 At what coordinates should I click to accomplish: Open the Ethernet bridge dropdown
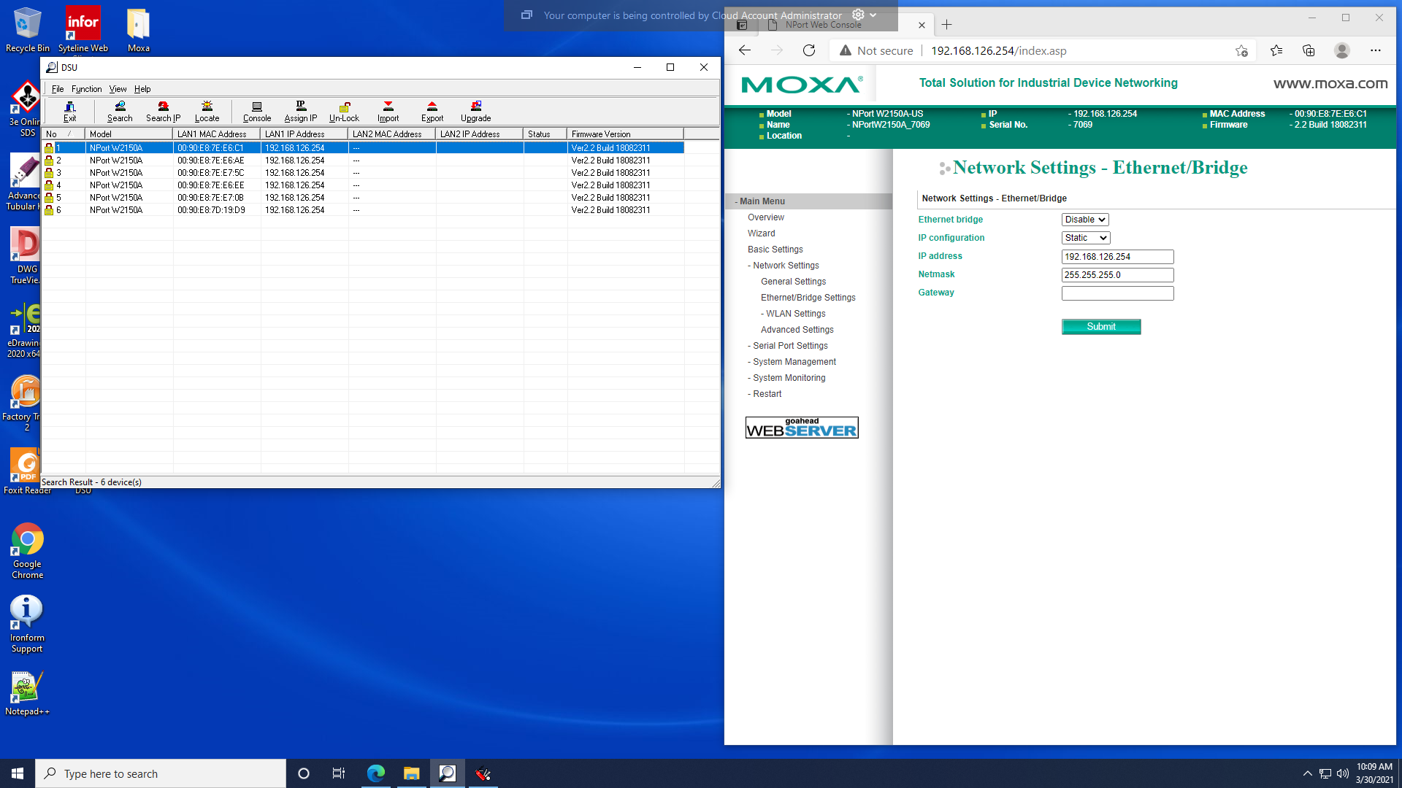tap(1085, 220)
